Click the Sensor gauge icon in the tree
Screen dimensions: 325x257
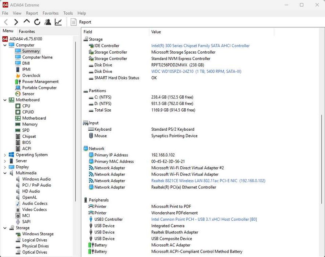[x=18, y=94]
